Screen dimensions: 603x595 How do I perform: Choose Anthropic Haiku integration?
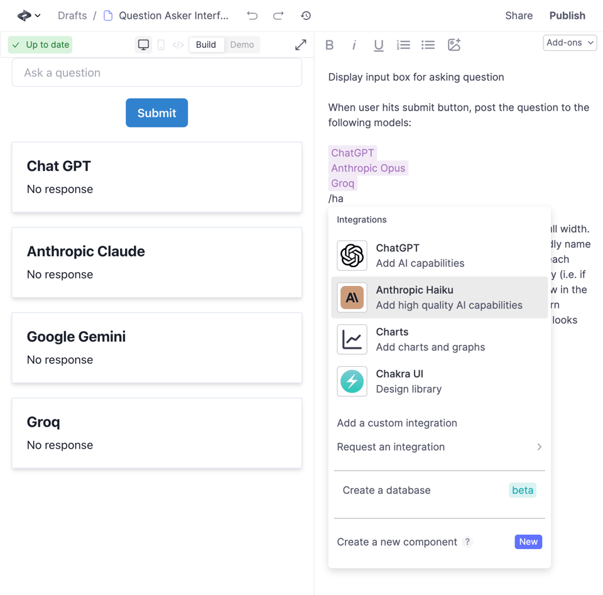pyautogui.click(x=440, y=297)
